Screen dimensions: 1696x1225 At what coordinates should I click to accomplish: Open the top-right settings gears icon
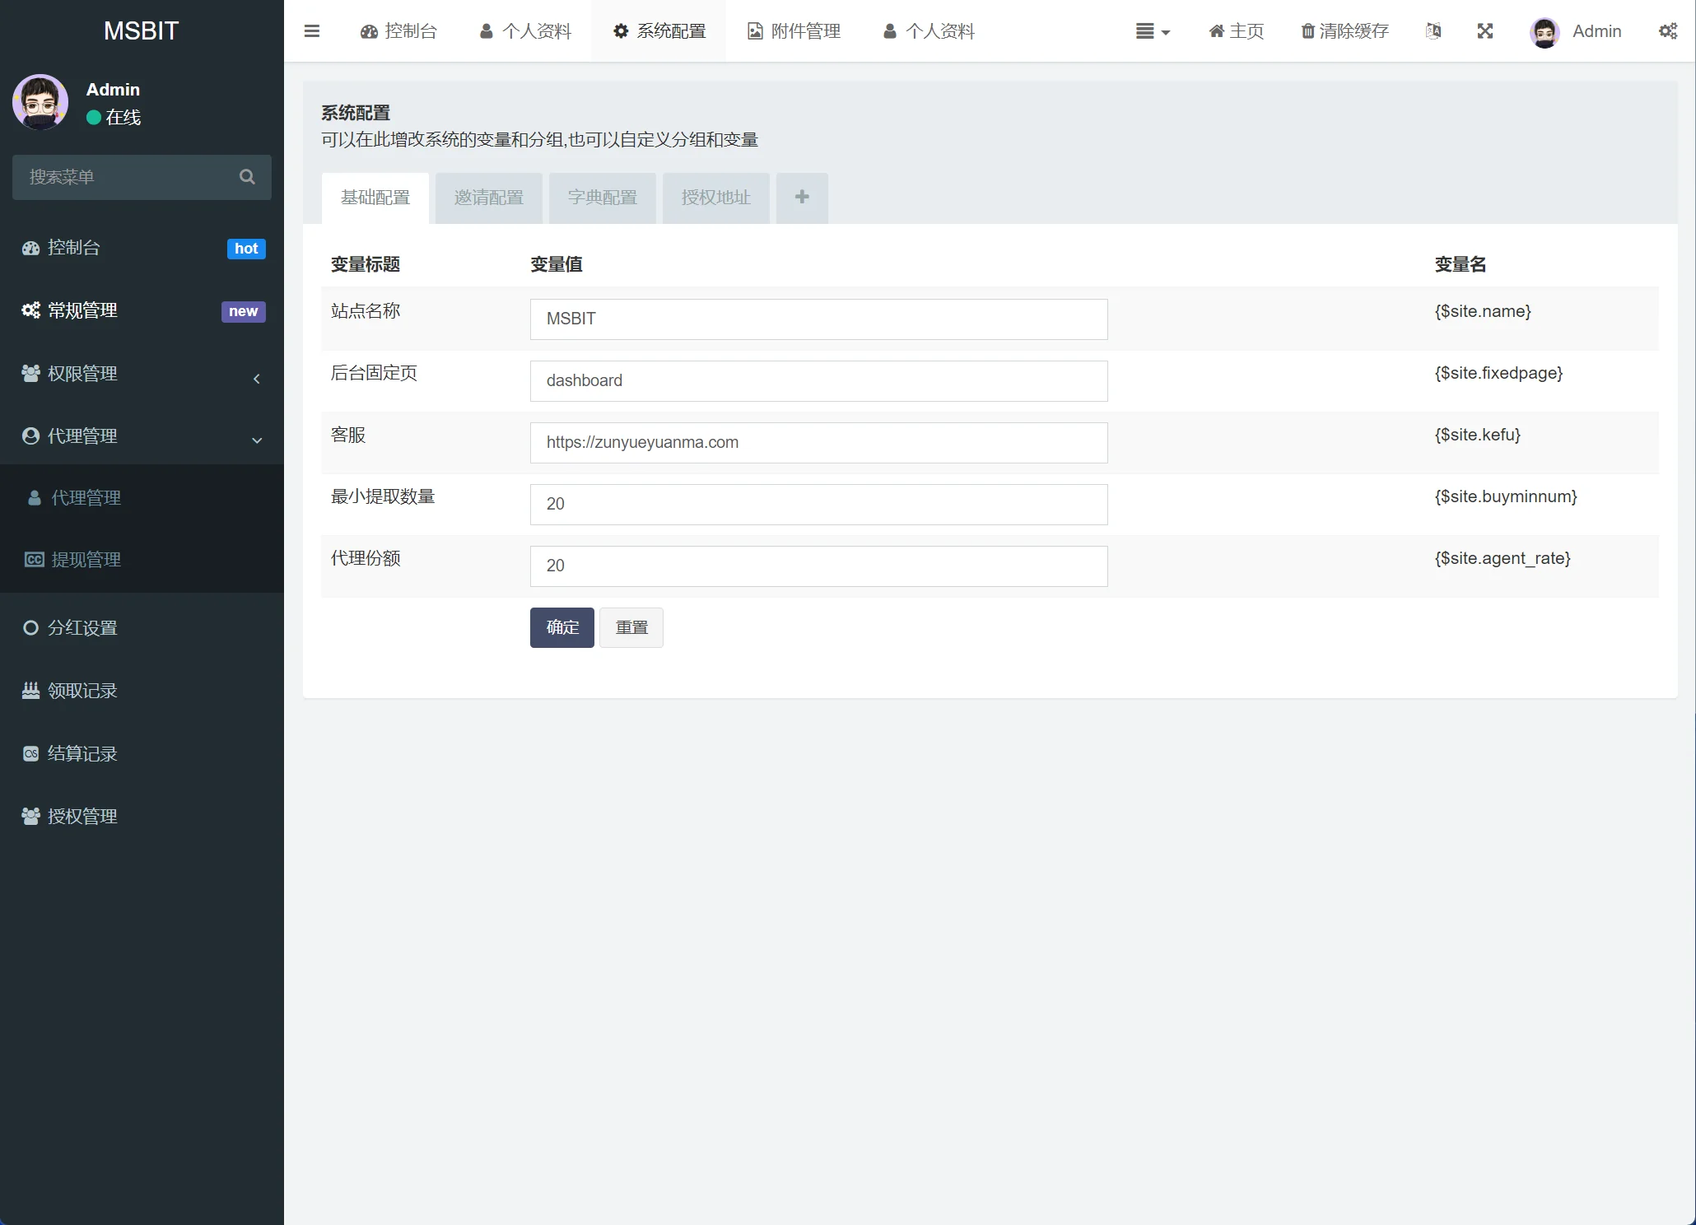click(x=1667, y=31)
